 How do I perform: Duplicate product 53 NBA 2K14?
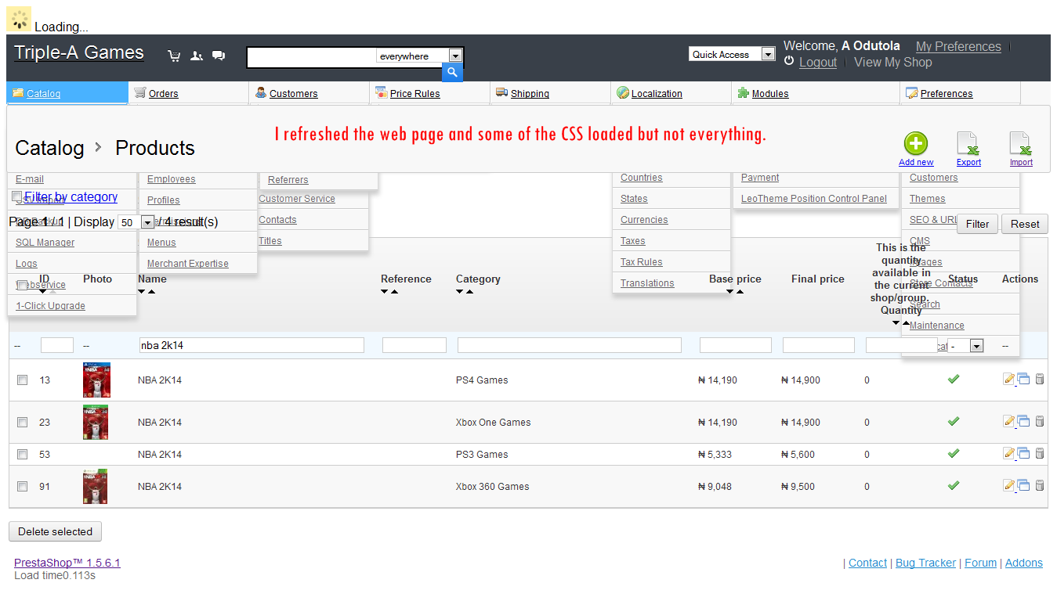click(x=1023, y=453)
